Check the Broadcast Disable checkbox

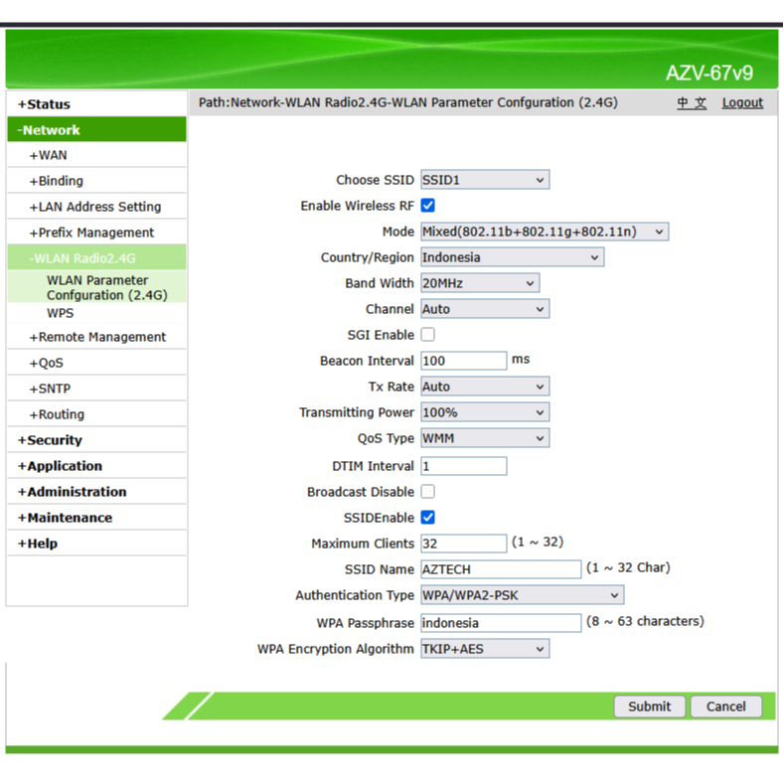(428, 492)
